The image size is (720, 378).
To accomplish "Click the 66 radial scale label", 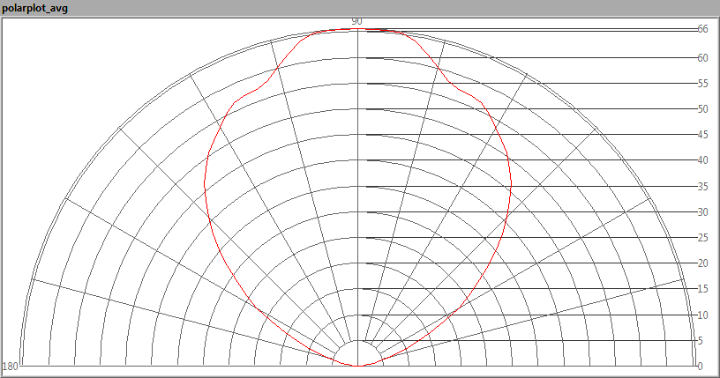I will (702, 29).
